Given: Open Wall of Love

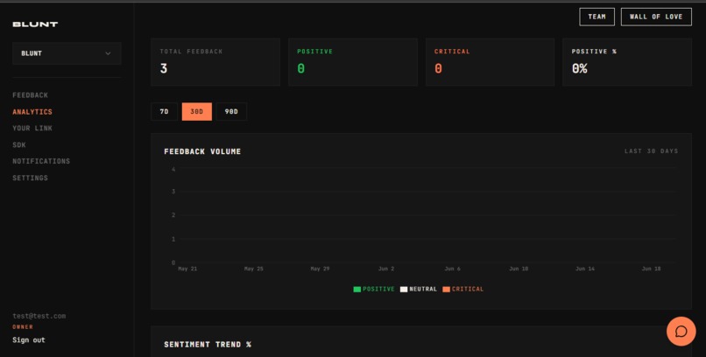Looking at the screenshot, I should [656, 17].
